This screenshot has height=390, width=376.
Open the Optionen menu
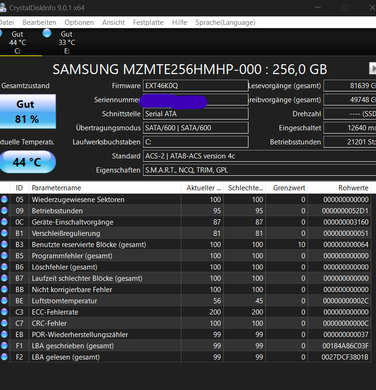(x=79, y=22)
